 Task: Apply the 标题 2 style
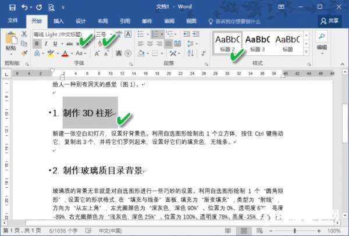[227, 44]
